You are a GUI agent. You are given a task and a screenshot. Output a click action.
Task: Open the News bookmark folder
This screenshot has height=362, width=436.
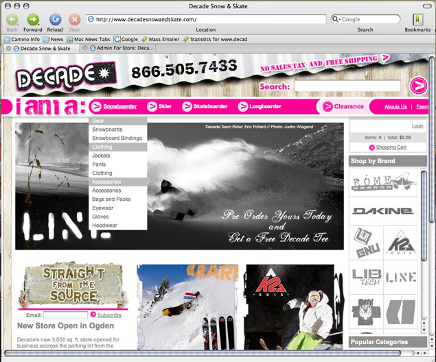53,39
